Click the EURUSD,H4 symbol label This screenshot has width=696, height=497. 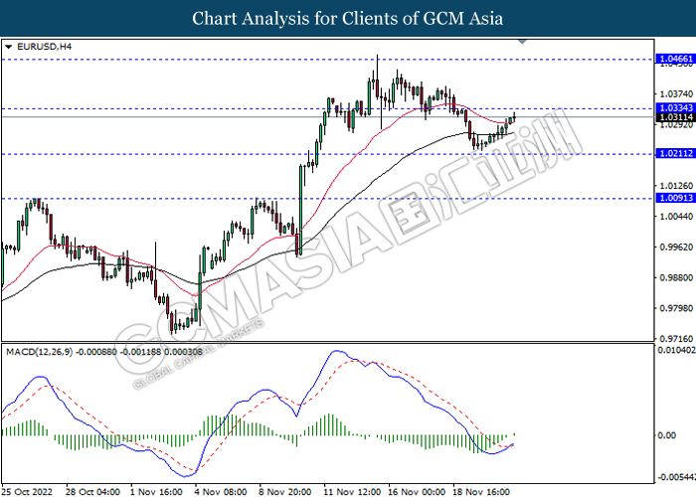[x=44, y=47]
